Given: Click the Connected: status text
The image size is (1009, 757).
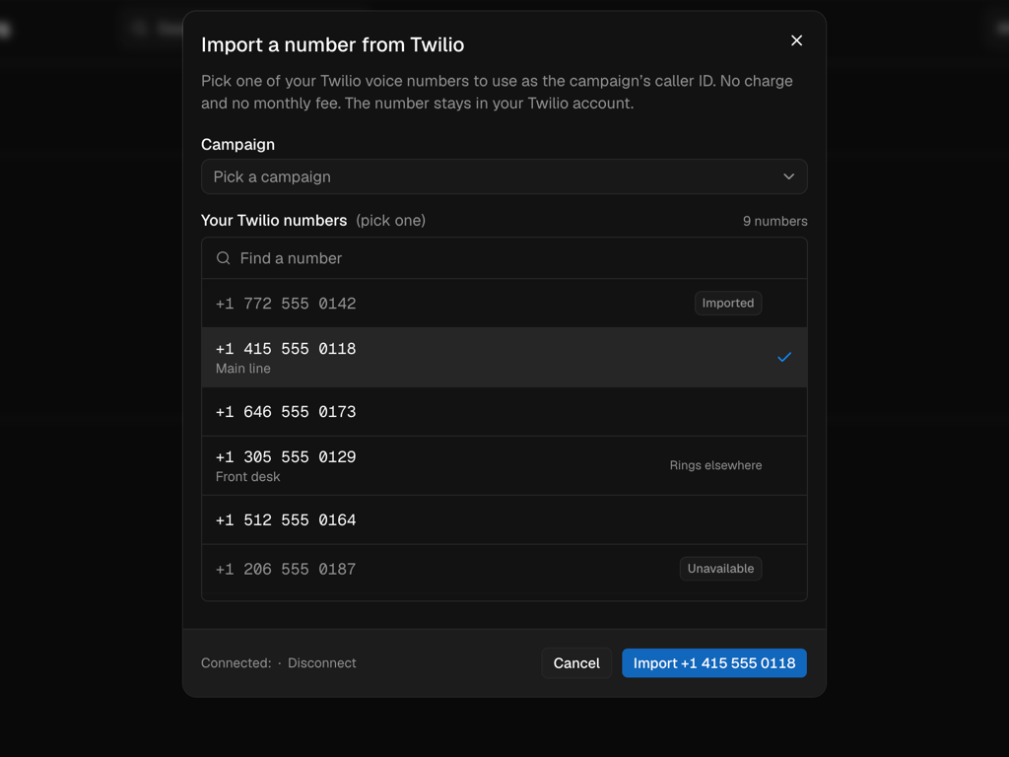Looking at the screenshot, I should coord(236,663).
